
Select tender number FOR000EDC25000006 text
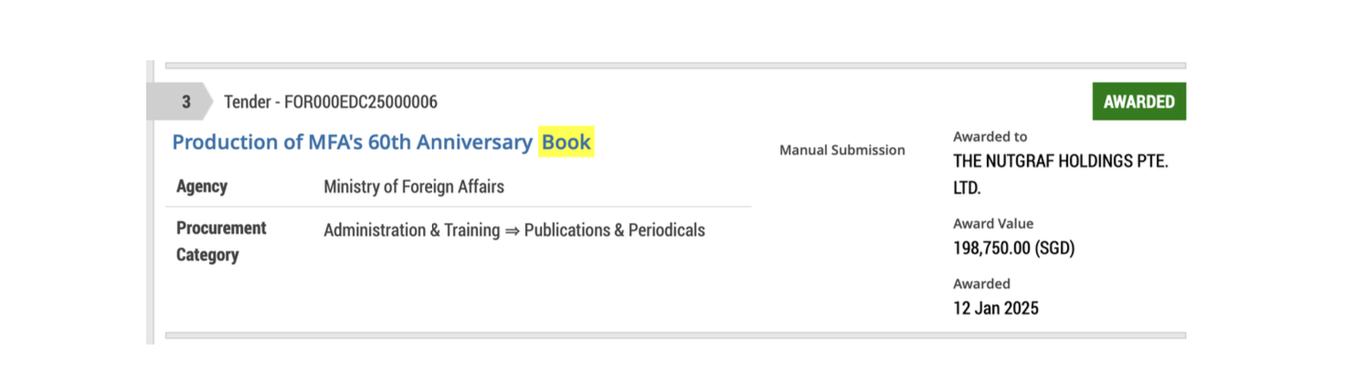tap(360, 101)
